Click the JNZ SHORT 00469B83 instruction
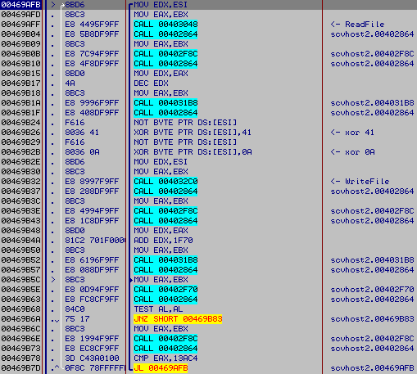The height and width of the screenshot is (374, 417). pyautogui.click(x=178, y=319)
